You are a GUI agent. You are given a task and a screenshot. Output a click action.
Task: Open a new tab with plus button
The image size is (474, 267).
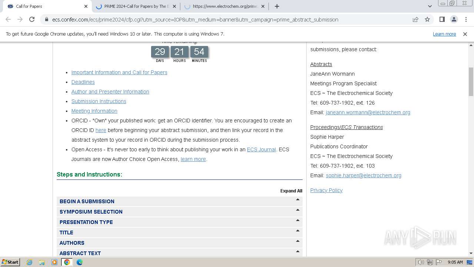[277, 6]
